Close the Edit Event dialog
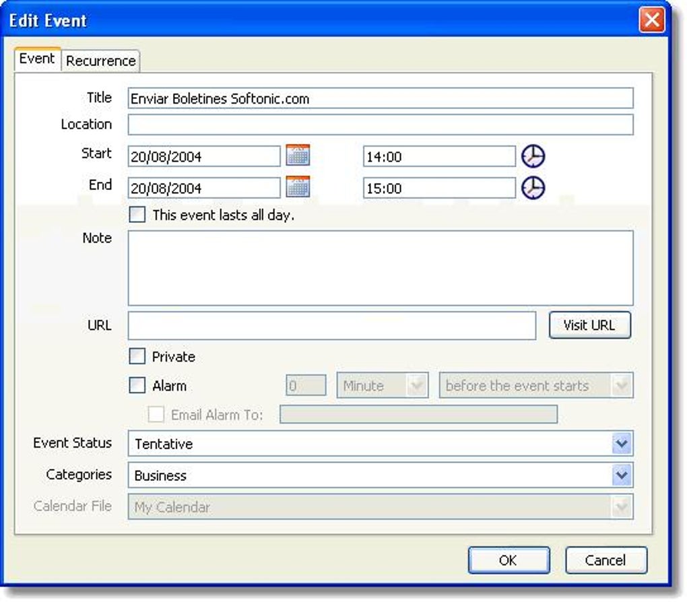 click(x=652, y=20)
